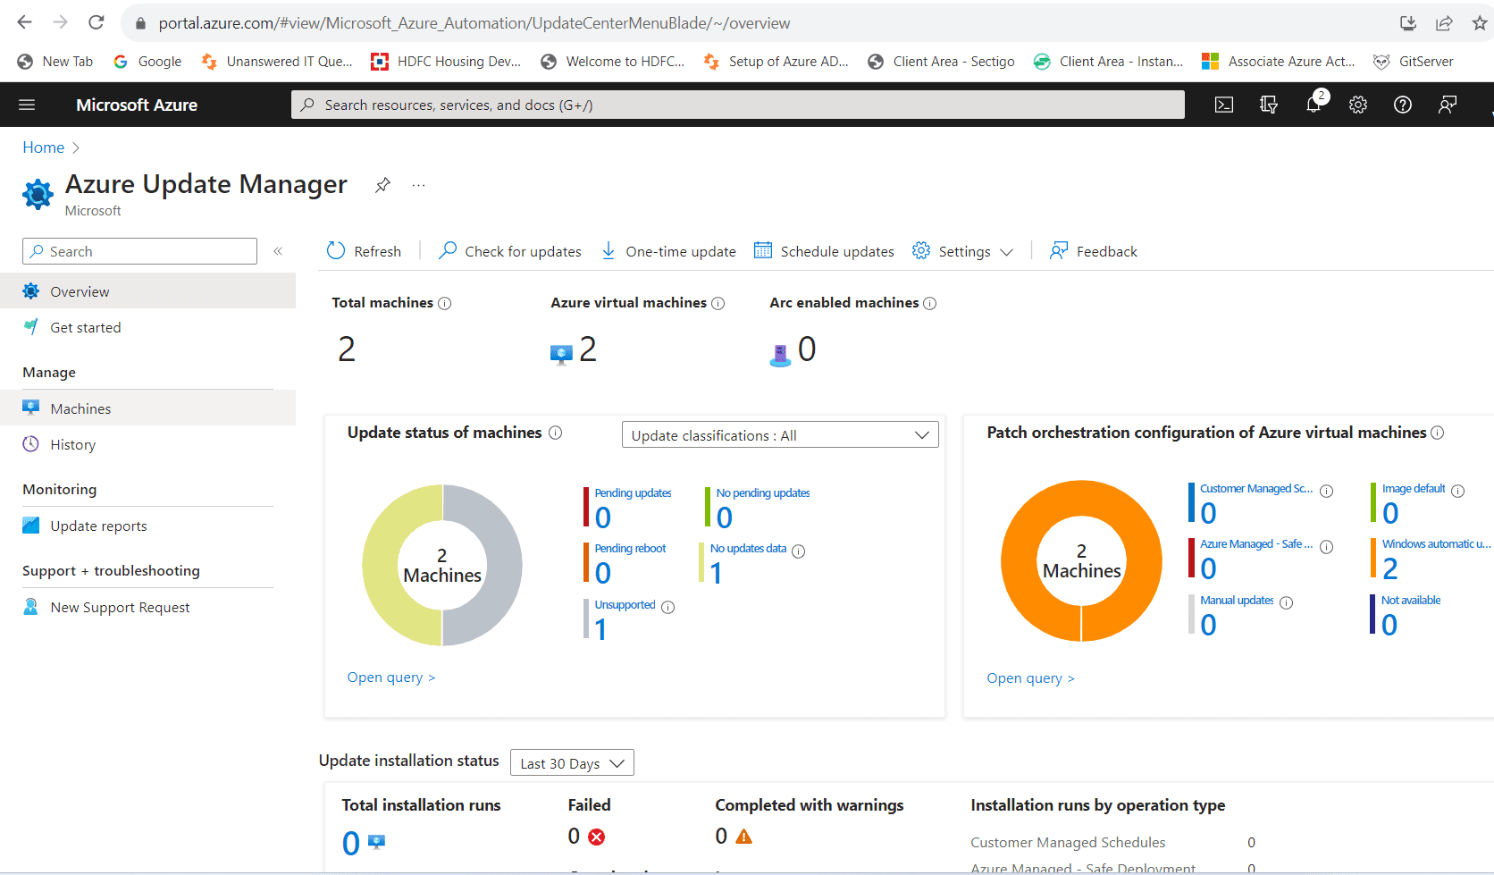Open Schedule updates
The width and height of the screenshot is (1494, 875).
[x=824, y=251]
